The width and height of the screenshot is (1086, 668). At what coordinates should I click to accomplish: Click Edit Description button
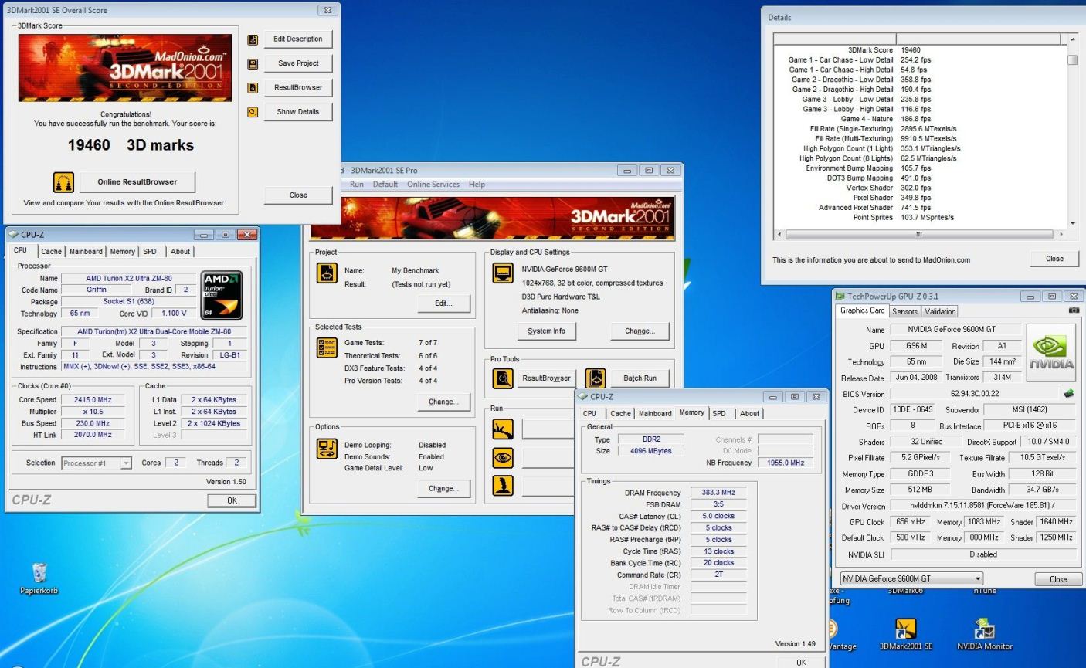(x=298, y=39)
